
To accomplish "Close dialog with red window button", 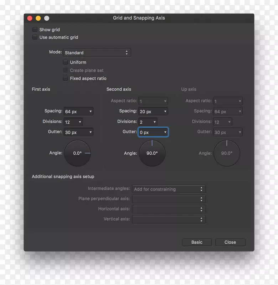I will (x=30, y=18).
